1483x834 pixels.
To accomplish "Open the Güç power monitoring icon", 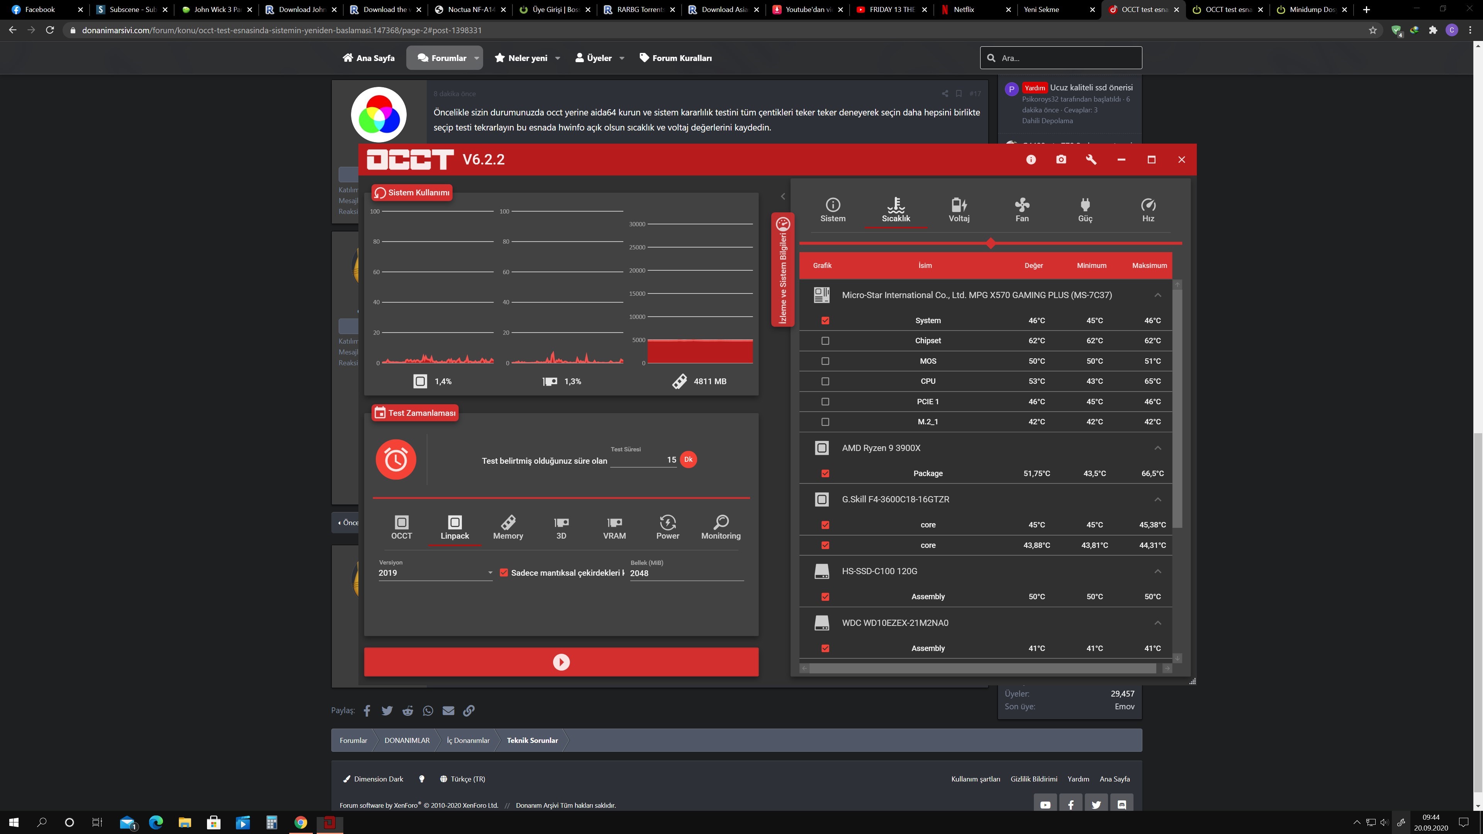I will point(1085,210).
